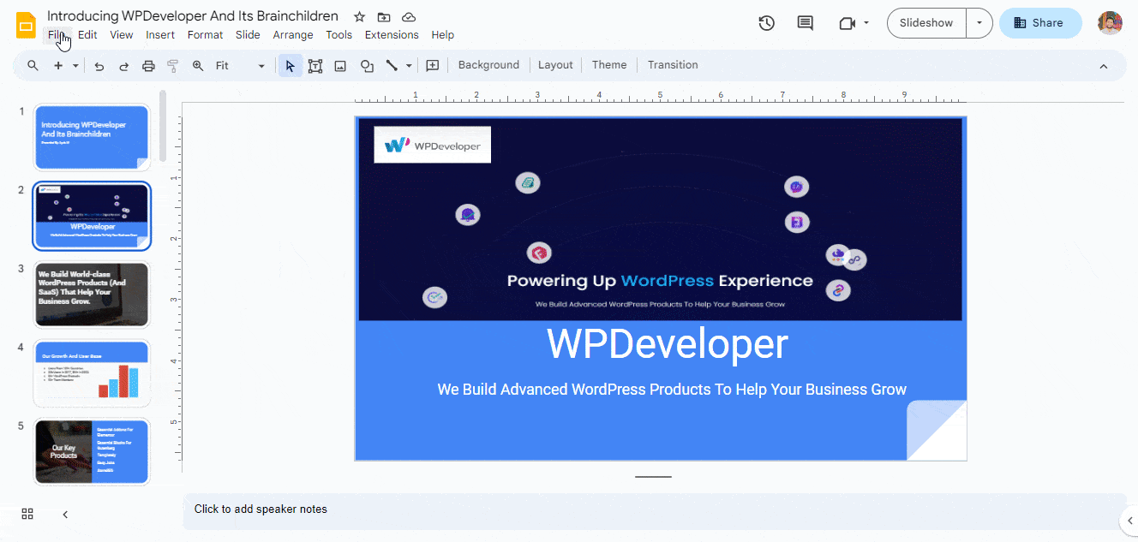Open the Tools menu
The width and height of the screenshot is (1138, 542).
[x=339, y=35]
